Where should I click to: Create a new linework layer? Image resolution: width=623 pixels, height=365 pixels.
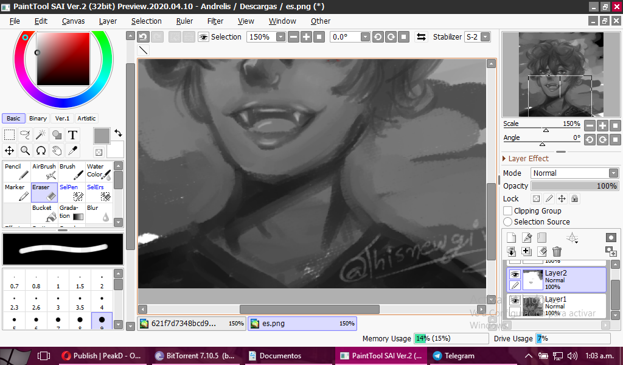point(527,237)
